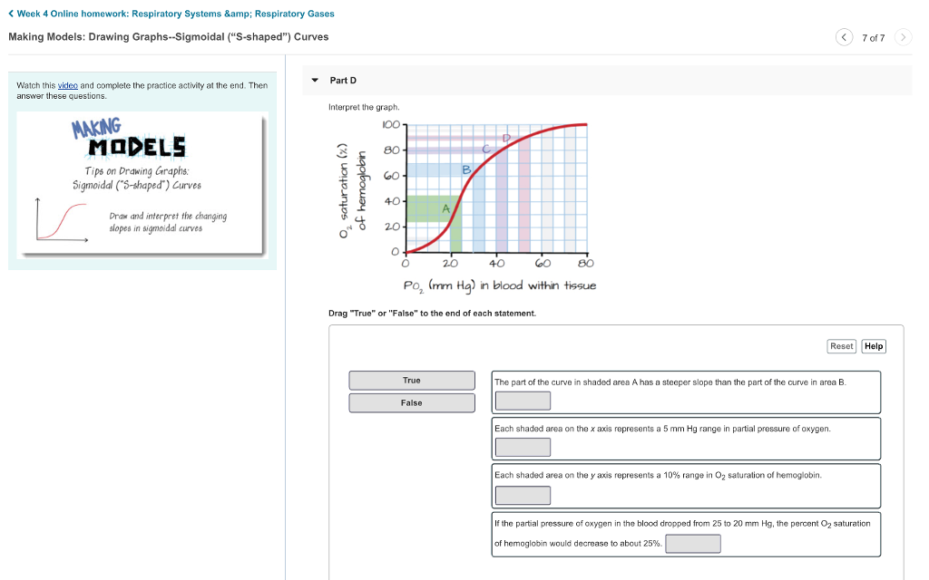The height and width of the screenshot is (580, 929).
Task: Open the Help button
Action: coord(874,346)
